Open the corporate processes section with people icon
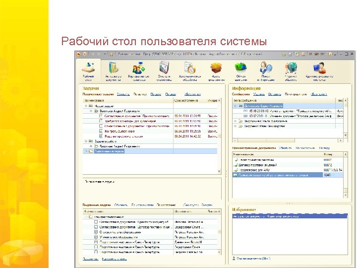This screenshot has width=357, height=268. 139,71
